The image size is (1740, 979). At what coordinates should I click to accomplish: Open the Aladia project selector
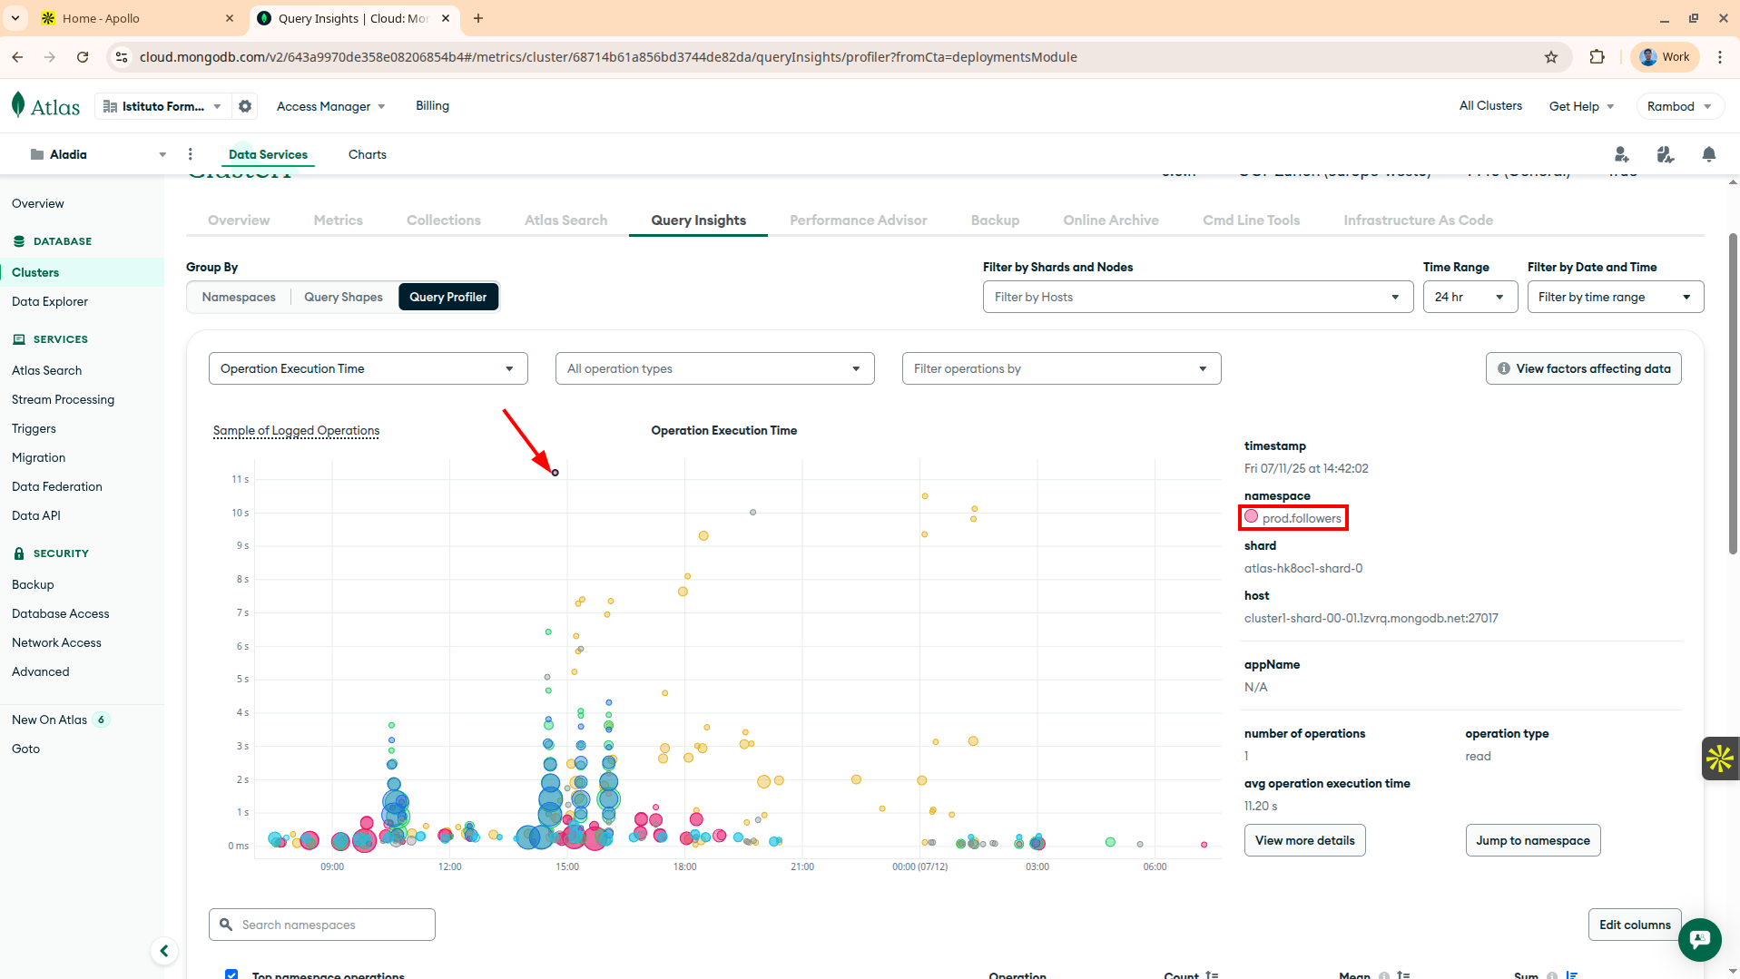[98, 154]
